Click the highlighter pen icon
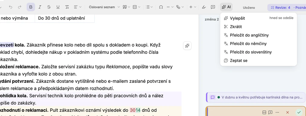306x116 pixels. [204, 7]
